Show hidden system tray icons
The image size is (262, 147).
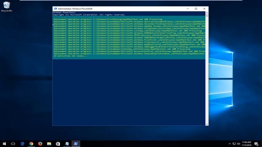230,144
